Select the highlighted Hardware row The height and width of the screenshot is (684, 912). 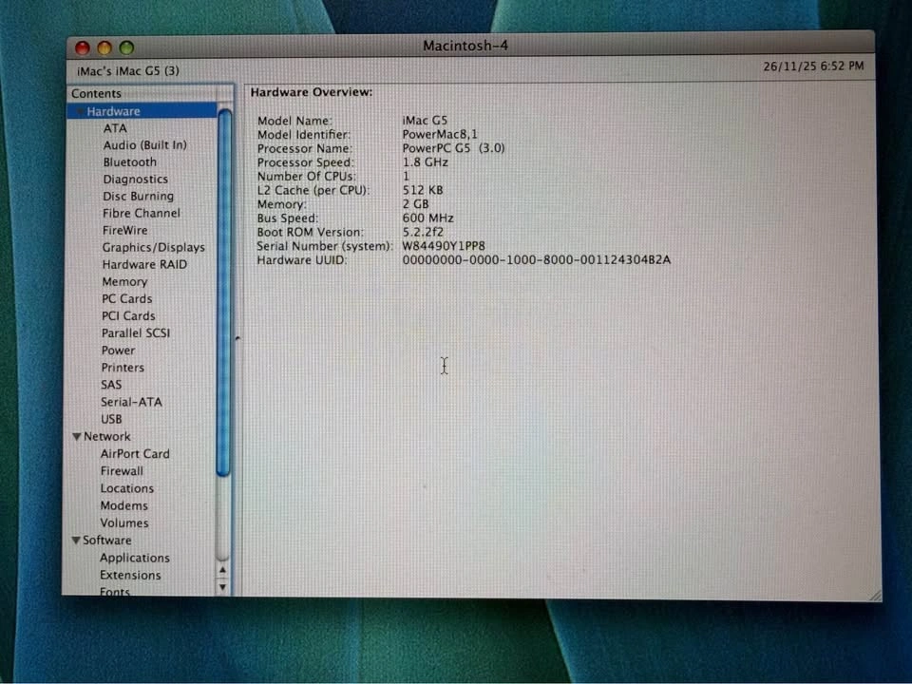pos(142,111)
